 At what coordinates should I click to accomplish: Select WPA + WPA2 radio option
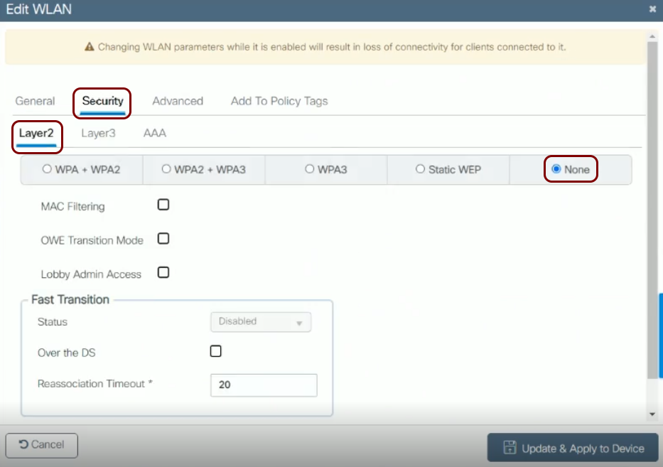tap(48, 170)
